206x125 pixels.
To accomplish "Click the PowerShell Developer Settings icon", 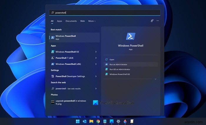I will 53,76.
